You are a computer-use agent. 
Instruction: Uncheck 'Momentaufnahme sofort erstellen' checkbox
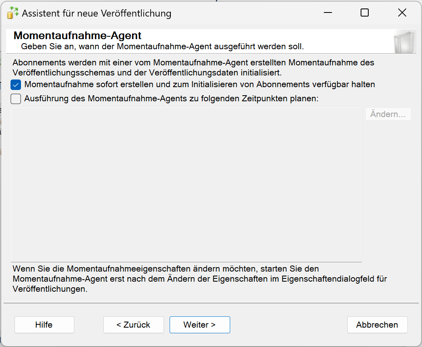[x=16, y=85]
